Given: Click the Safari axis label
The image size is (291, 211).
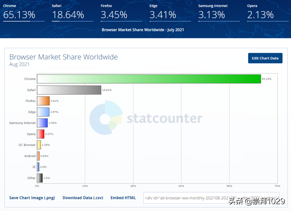Looking at the screenshot, I should click(x=31, y=90).
